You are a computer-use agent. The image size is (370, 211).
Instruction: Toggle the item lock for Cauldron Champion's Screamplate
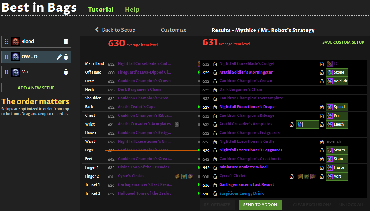click(215, 99)
